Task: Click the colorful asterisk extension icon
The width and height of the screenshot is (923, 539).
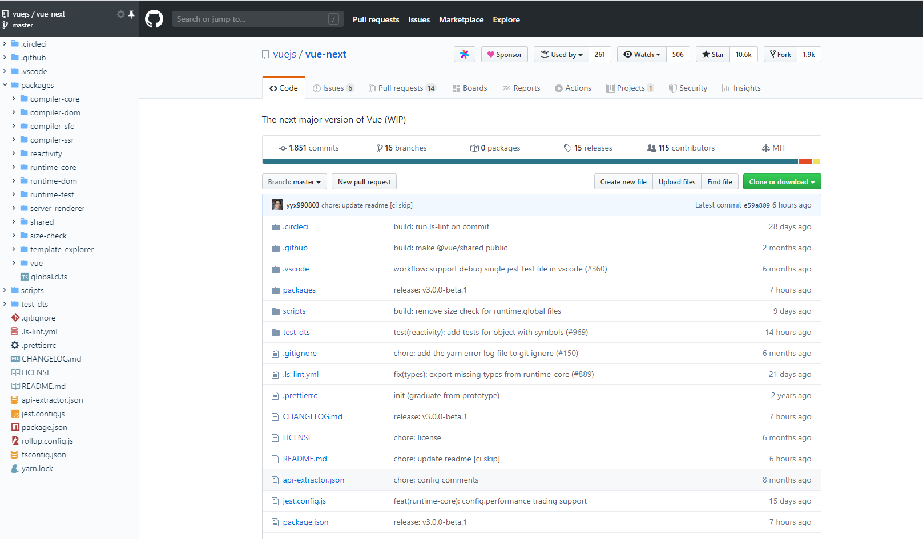Action: [x=465, y=54]
